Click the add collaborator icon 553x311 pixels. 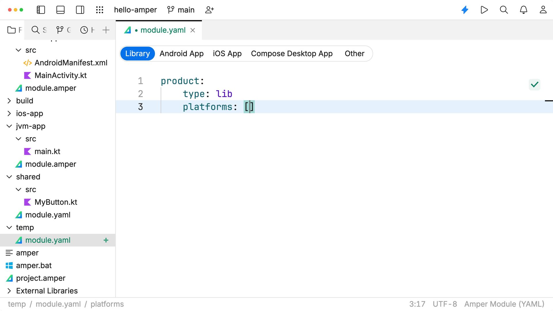tap(209, 10)
